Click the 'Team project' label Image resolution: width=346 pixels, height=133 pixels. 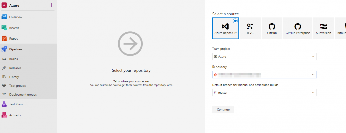221,49
